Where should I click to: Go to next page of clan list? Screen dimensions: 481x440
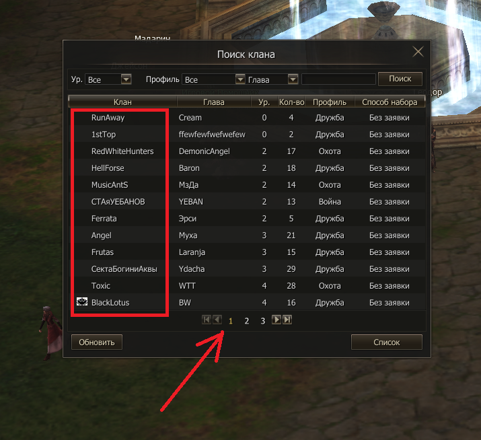click(x=276, y=320)
